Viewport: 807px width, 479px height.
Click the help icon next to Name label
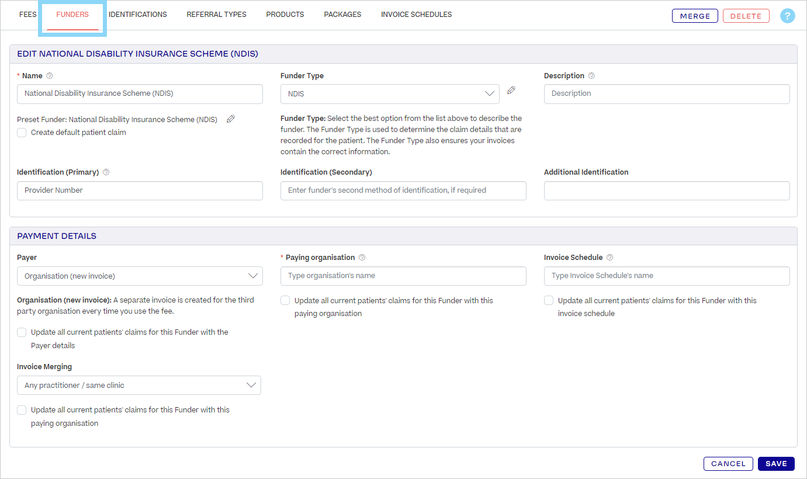(x=50, y=76)
